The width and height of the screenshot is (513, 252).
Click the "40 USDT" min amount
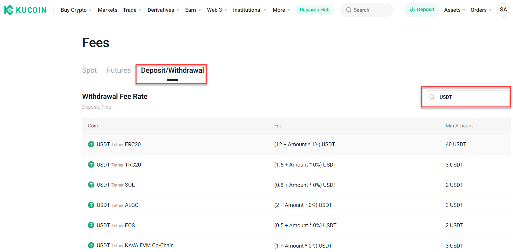coord(456,144)
